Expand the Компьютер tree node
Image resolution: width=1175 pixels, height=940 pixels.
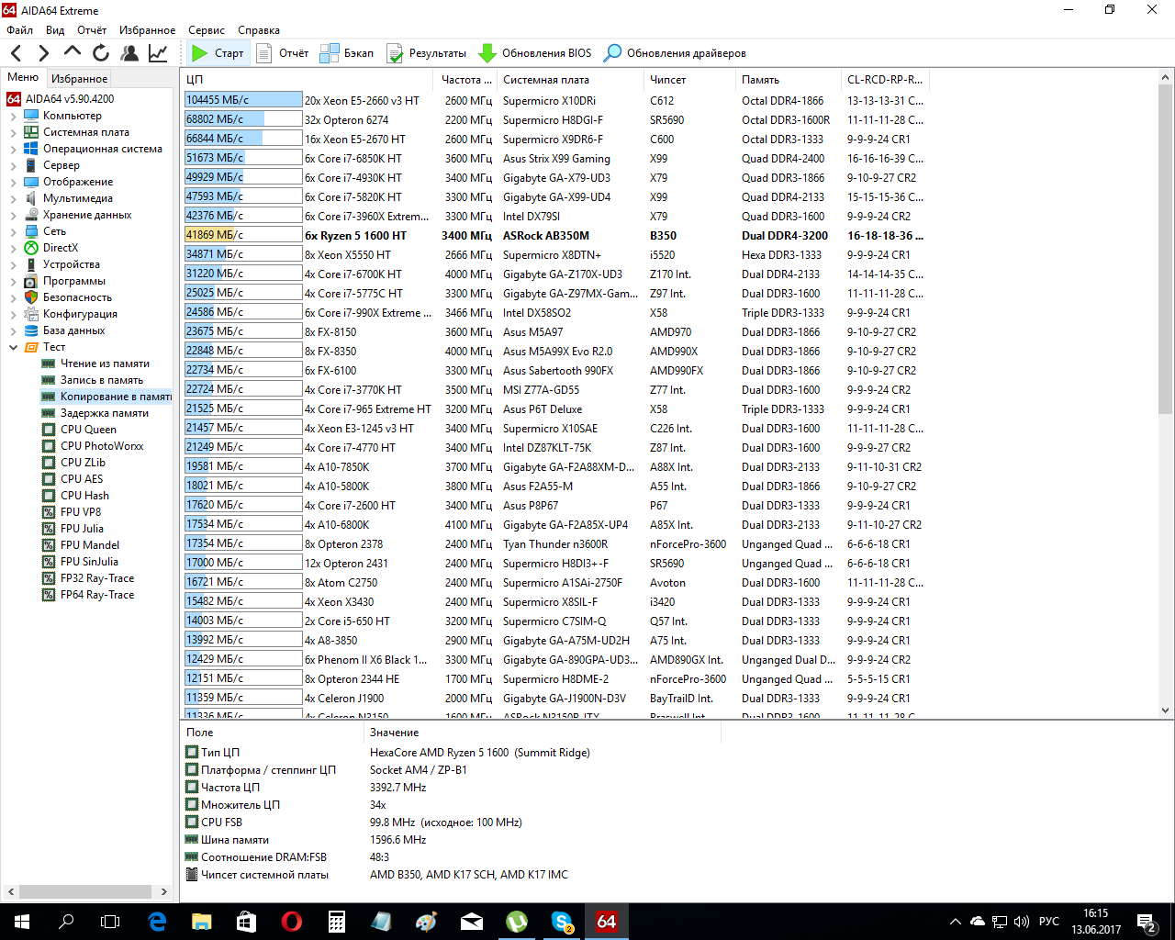pyautogui.click(x=13, y=117)
